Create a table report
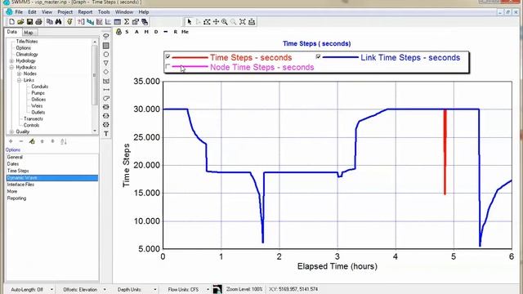523x294 pixels. [118, 22]
